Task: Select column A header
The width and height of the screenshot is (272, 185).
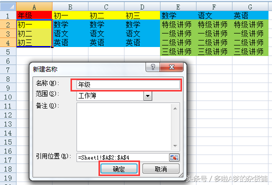Action: coord(34,6)
